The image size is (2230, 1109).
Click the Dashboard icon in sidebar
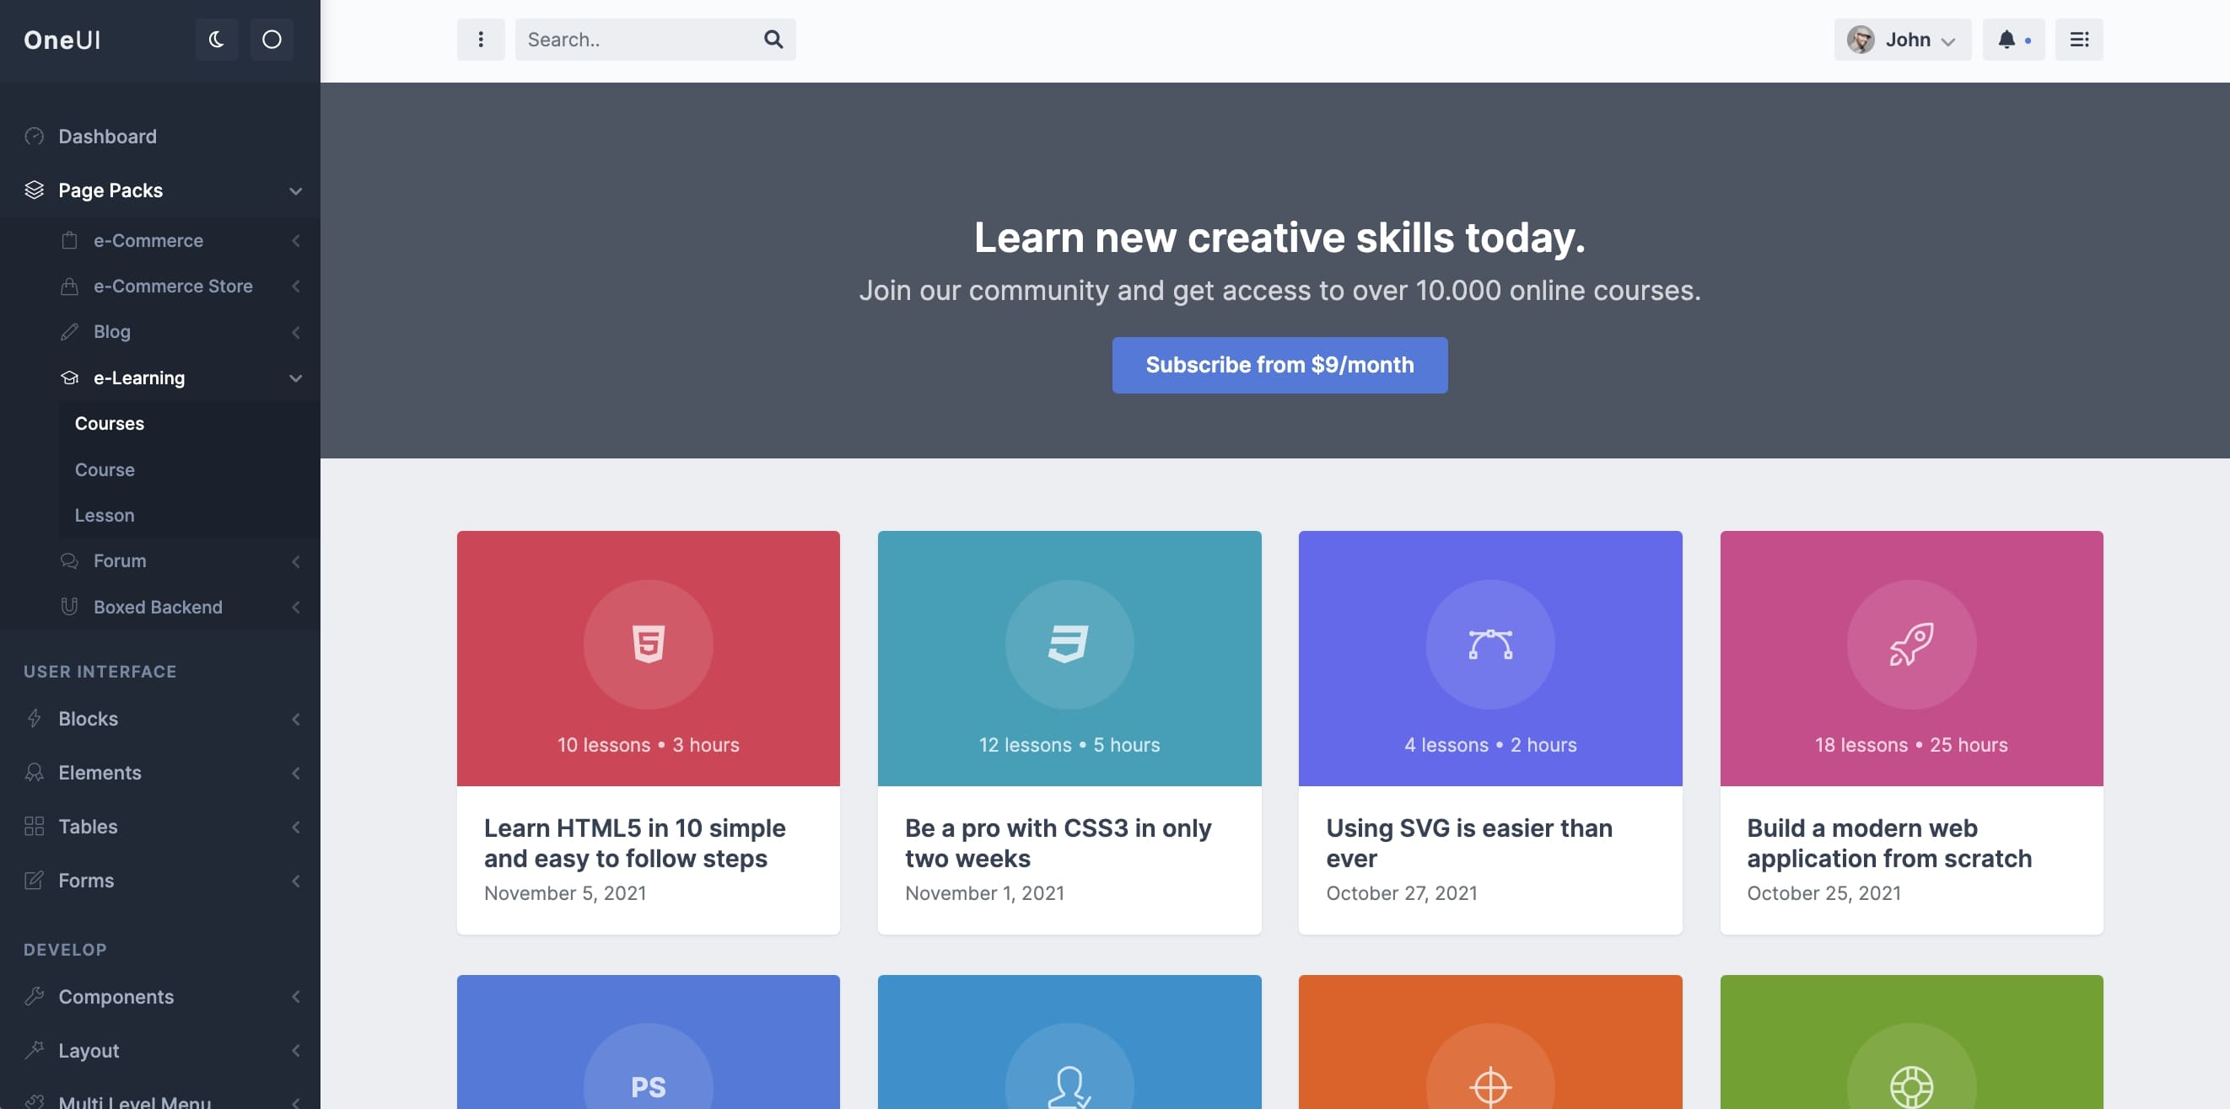(x=33, y=137)
